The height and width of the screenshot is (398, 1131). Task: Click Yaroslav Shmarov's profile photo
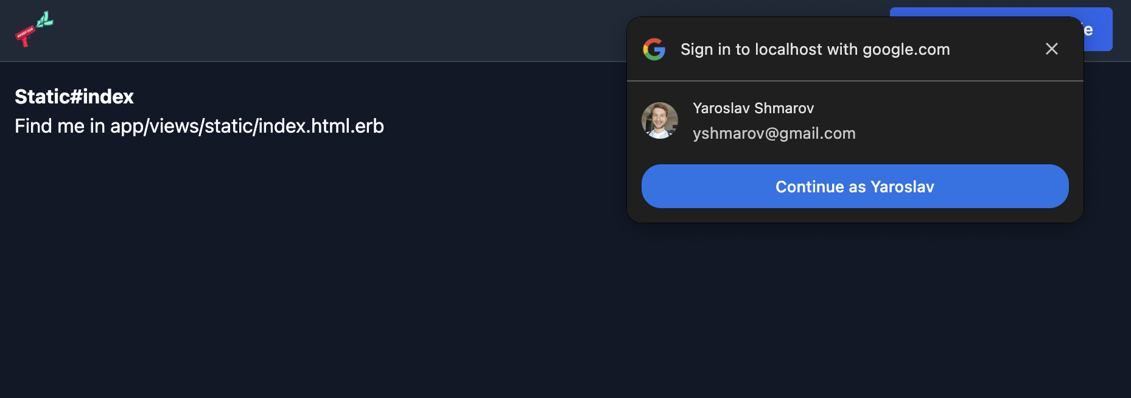660,120
